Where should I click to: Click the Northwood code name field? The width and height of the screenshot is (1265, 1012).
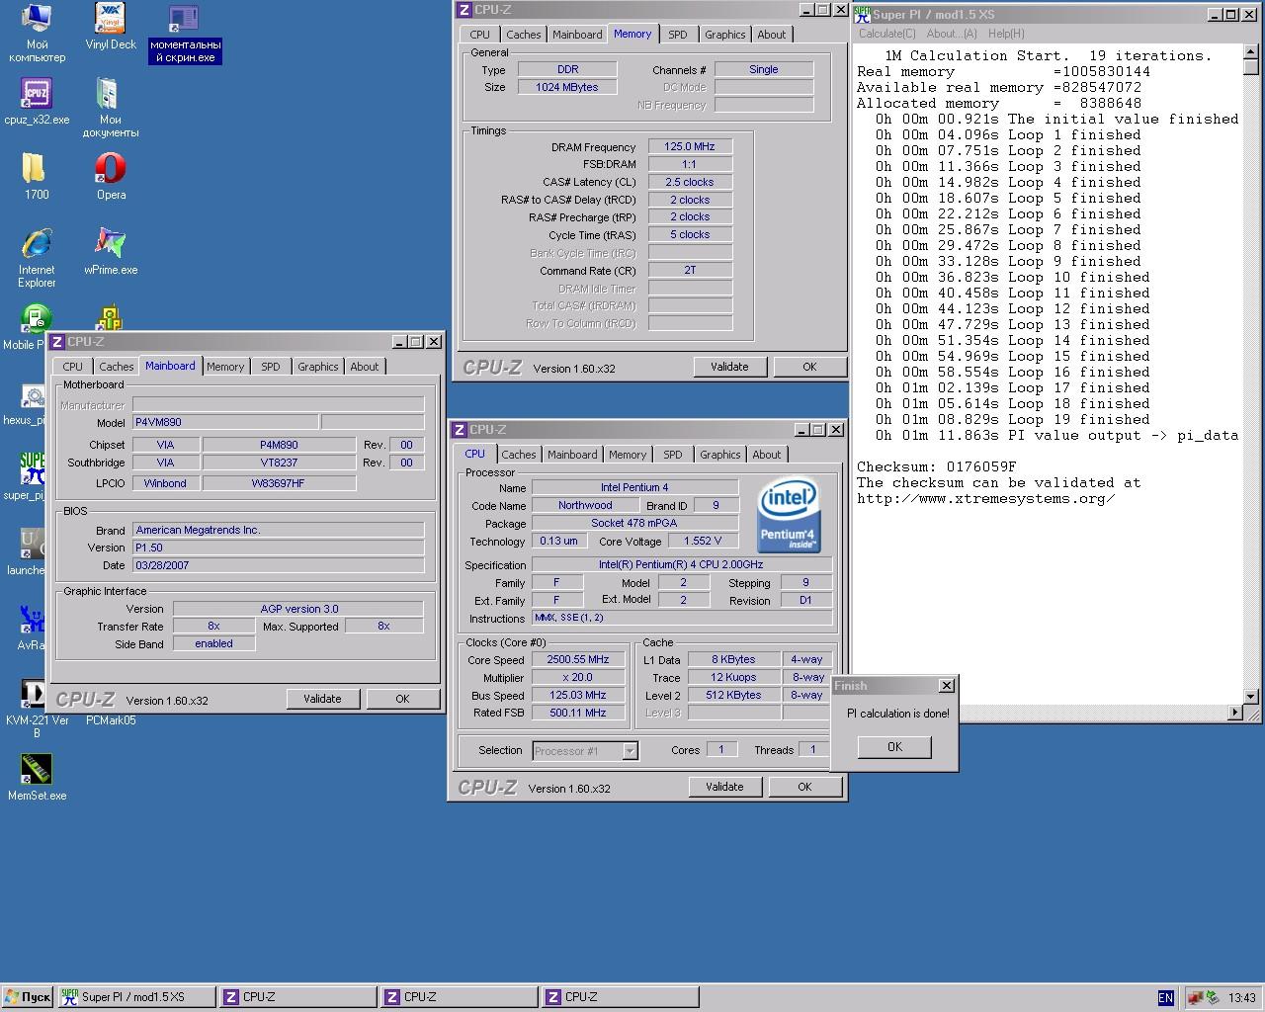pyautogui.click(x=585, y=505)
